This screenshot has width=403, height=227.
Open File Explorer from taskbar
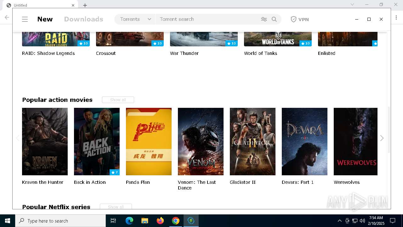point(145,221)
